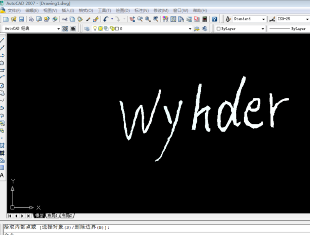Switch to the 布局2 tab
The image size is (310, 235).
coord(67,216)
